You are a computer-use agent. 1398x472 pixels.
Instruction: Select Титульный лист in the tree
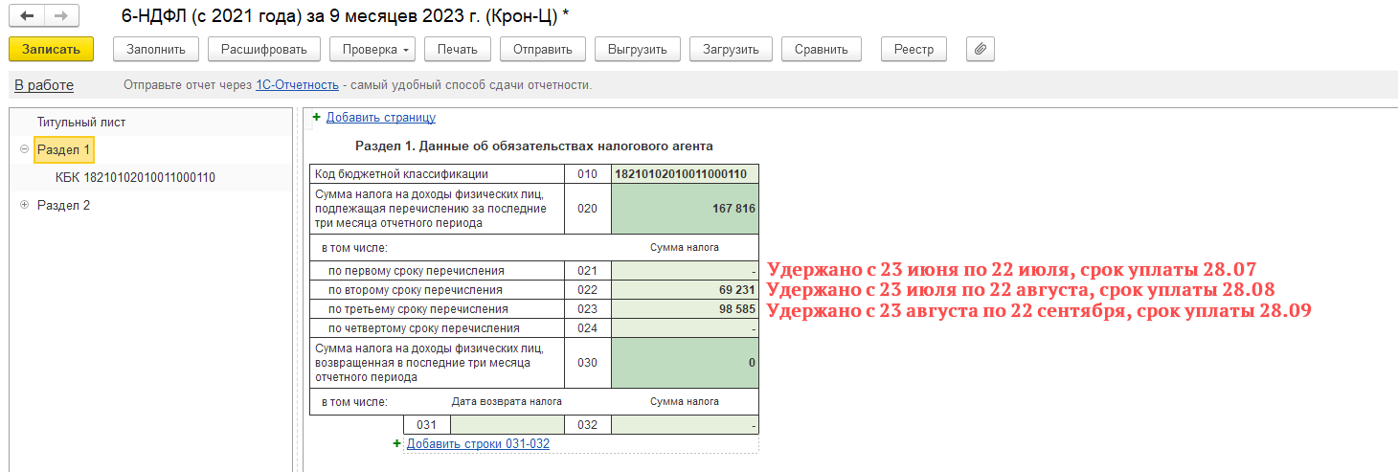(81, 122)
